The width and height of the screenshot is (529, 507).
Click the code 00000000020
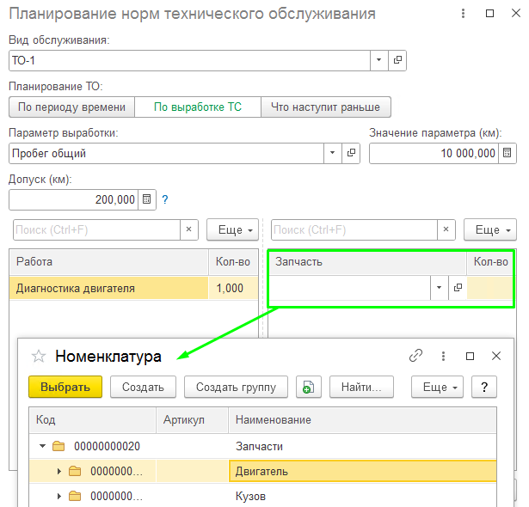[x=107, y=446]
